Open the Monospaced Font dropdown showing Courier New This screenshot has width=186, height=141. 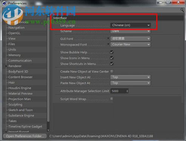[x=131, y=44]
